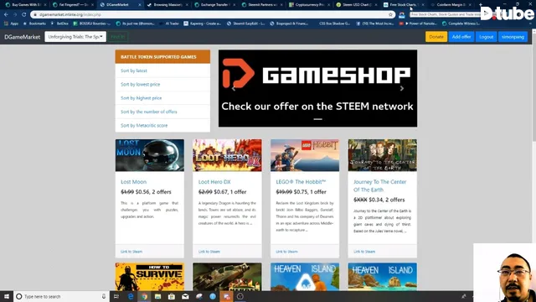Open the Windows Start menu

pyautogui.click(x=7, y=296)
